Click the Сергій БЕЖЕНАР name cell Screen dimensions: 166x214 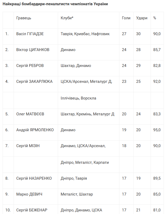[x=32, y=210]
